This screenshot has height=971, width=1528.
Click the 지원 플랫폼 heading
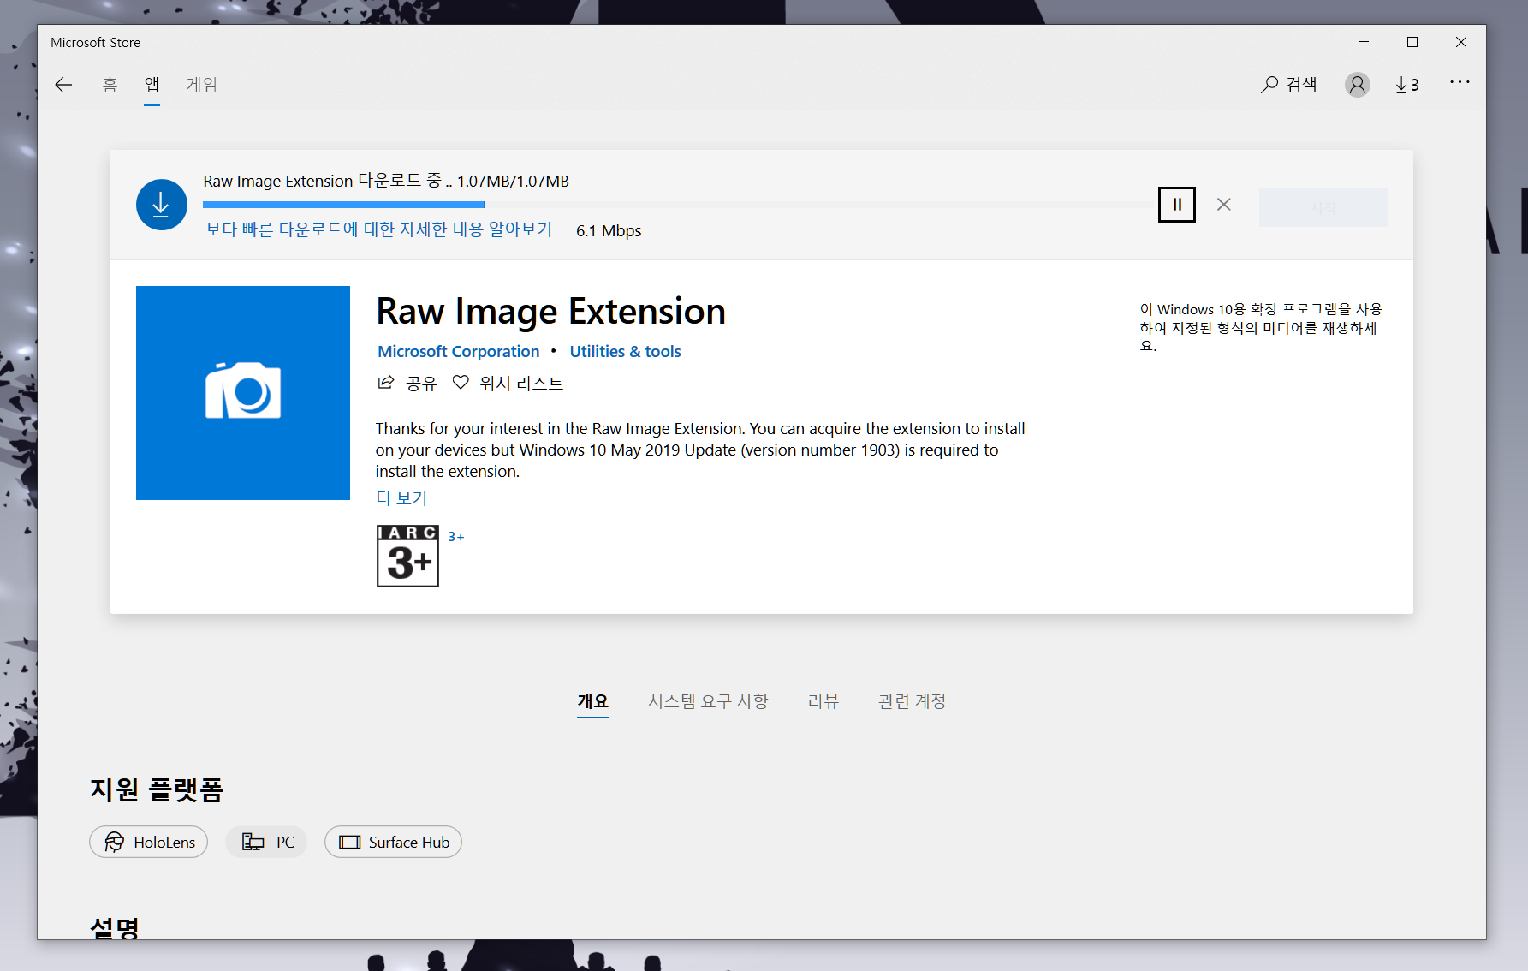(157, 789)
